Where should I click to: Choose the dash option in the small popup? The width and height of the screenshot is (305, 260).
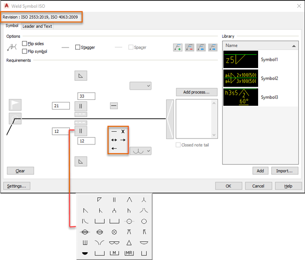coord(114,132)
